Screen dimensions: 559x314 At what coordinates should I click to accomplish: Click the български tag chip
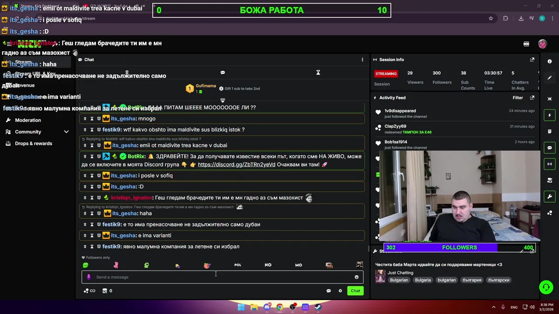(499, 280)
